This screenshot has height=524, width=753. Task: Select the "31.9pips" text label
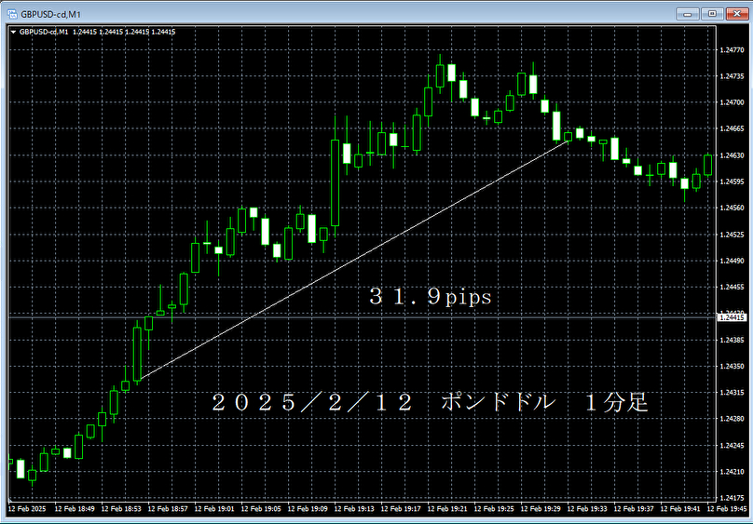[429, 298]
